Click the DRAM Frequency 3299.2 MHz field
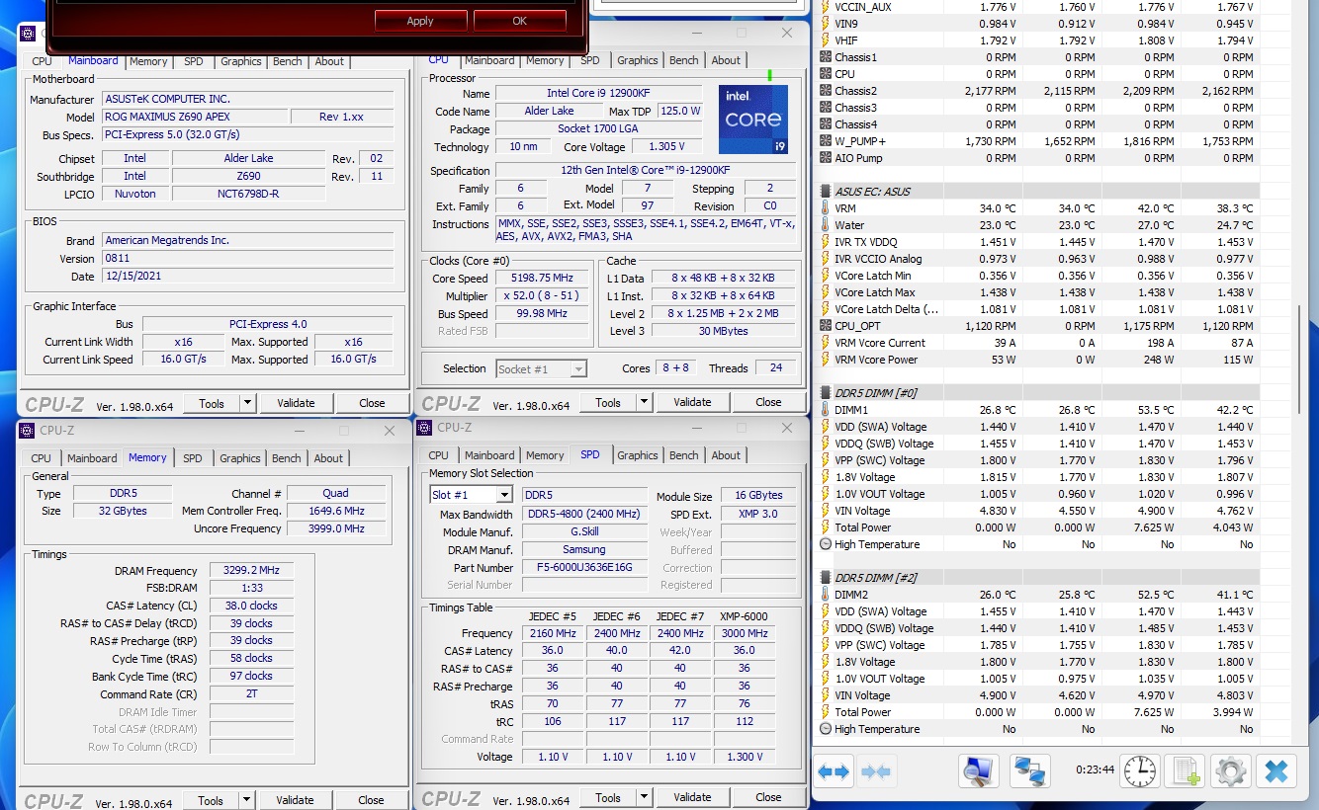 point(251,570)
